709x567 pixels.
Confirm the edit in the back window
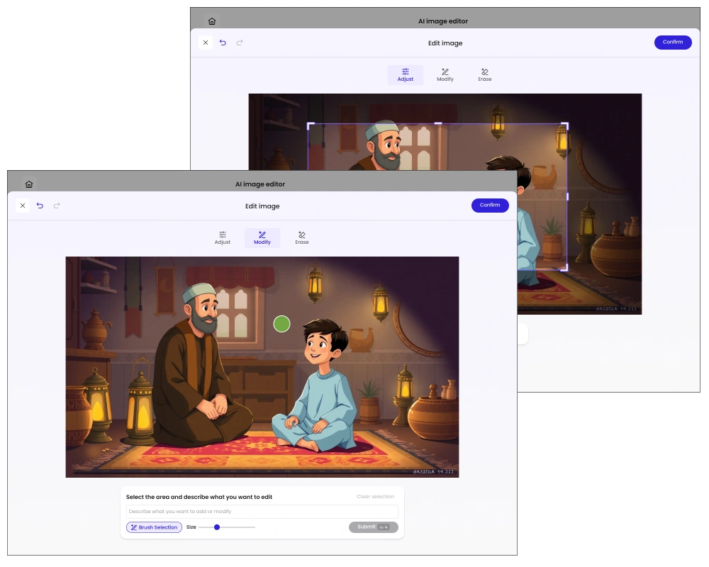[673, 42]
